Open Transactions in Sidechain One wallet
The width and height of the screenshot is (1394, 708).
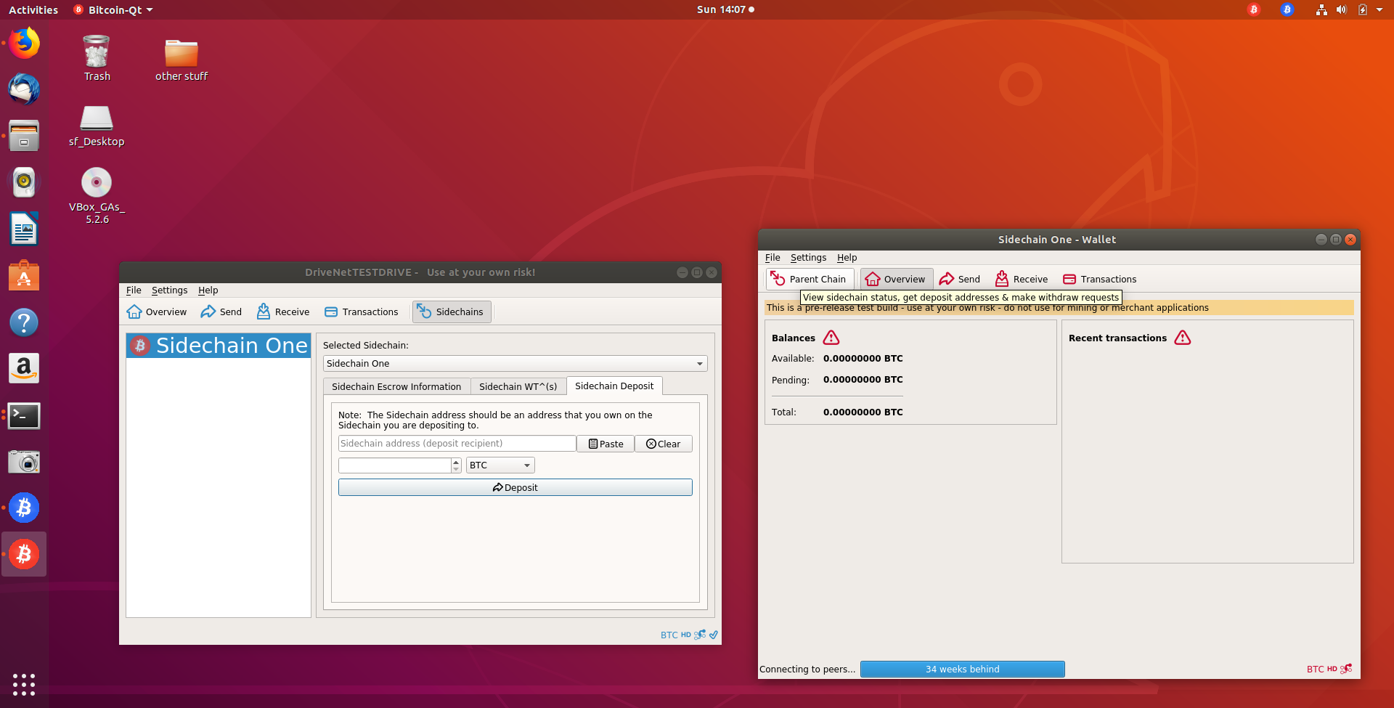1100,279
